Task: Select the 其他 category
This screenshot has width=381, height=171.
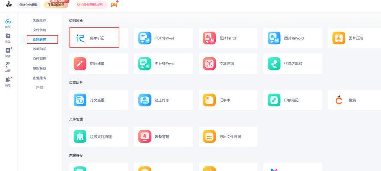Action: (x=39, y=87)
